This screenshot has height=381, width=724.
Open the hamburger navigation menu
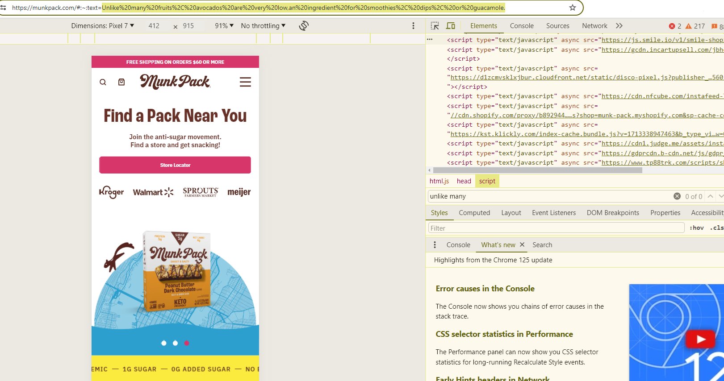[245, 82]
